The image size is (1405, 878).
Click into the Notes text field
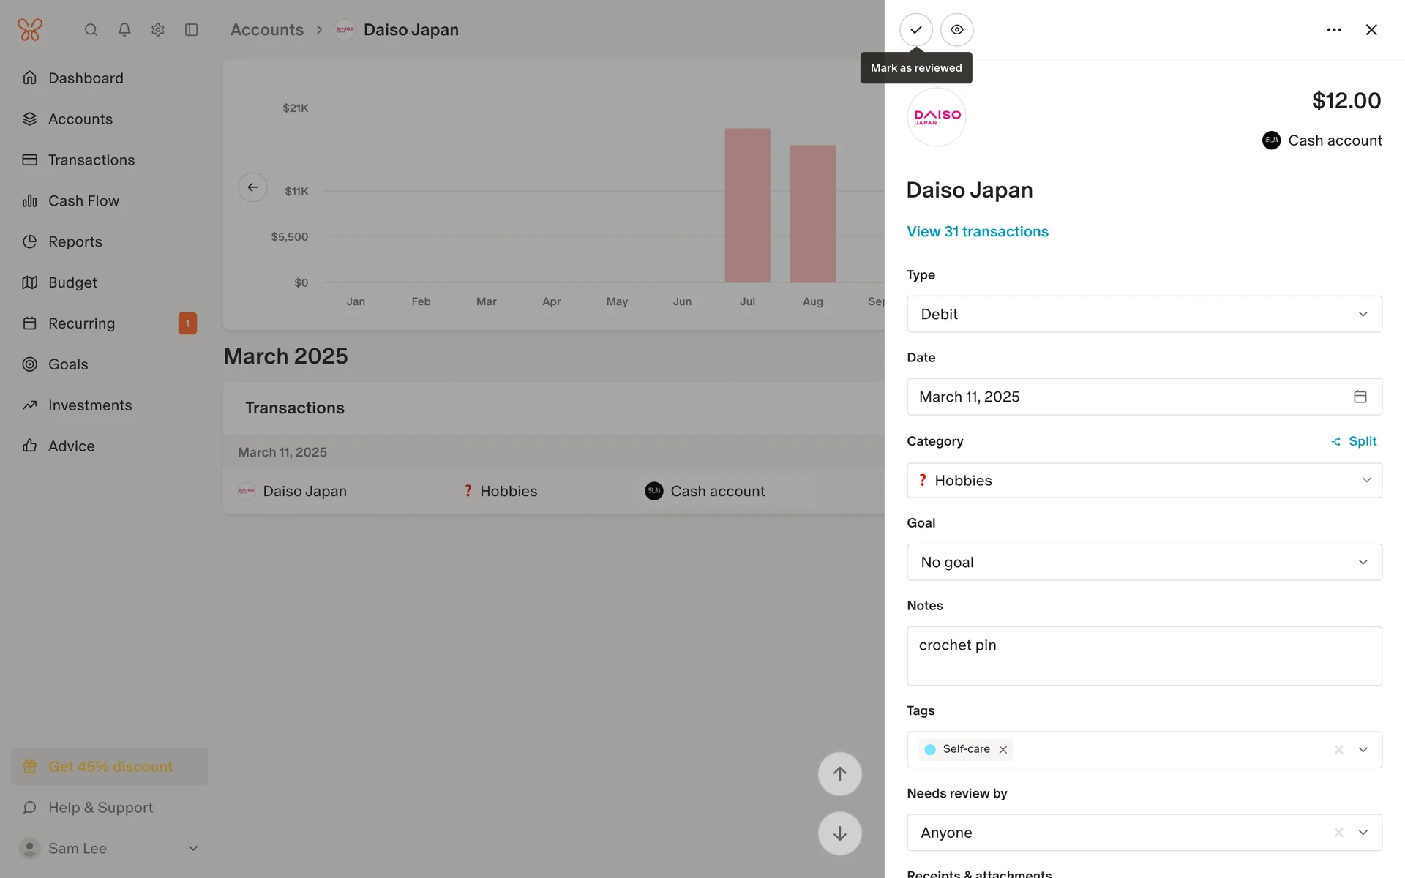[1144, 656]
